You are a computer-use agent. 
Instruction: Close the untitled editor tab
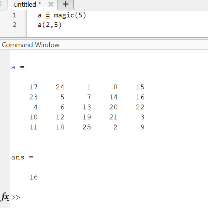51,4
